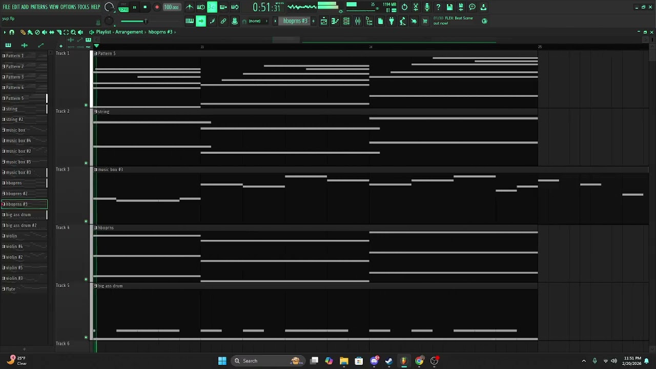This screenshot has height=369, width=656.
Task: Click the stop playback button
Action: 145,7
